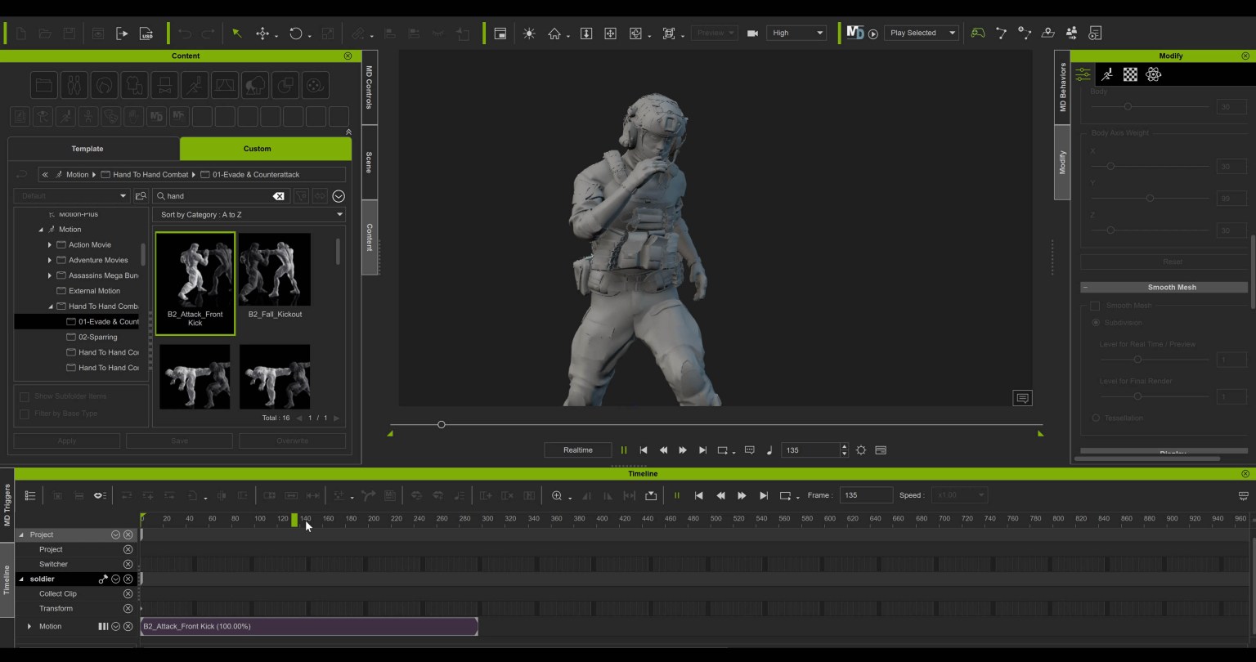This screenshot has width=1256, height=662.
Task: Pause playback under the viewport
Action: point(624,450)
